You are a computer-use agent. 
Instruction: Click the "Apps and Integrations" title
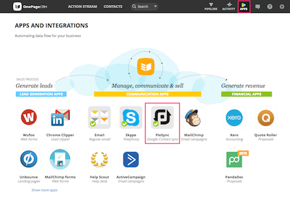[52, 26]
